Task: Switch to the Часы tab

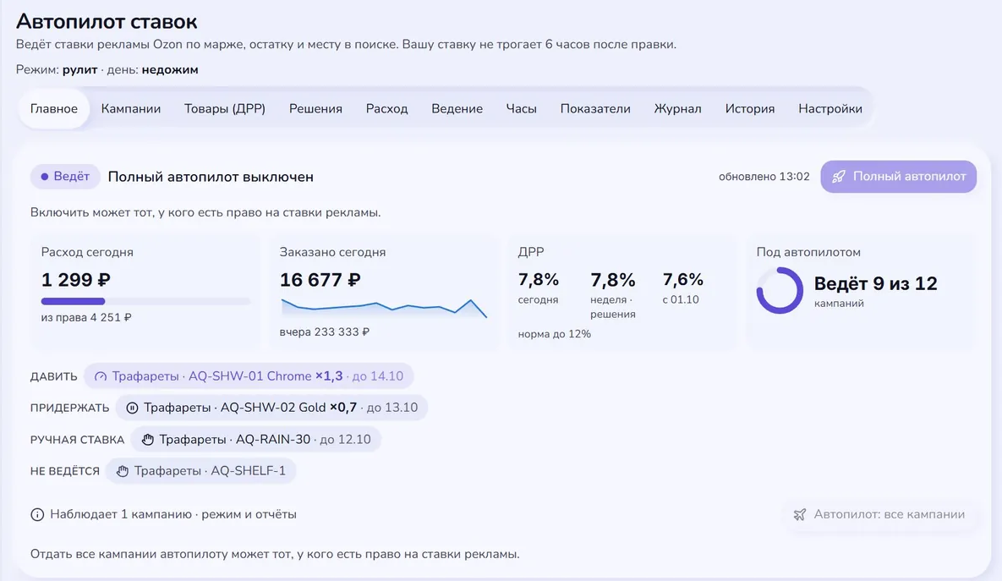Action: point(522,108)
